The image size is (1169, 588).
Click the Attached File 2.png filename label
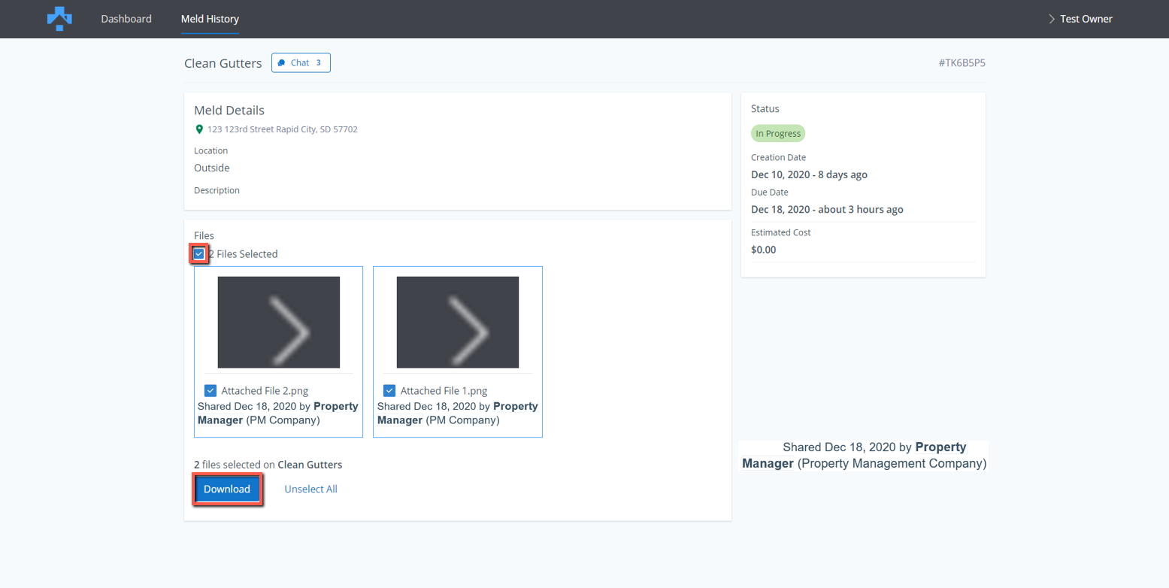265,391
